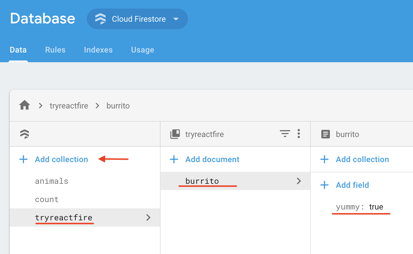The image size is (413, 254).
Task: Open the three-dot menu for tryreactfire collection
Action: point(299,134)
